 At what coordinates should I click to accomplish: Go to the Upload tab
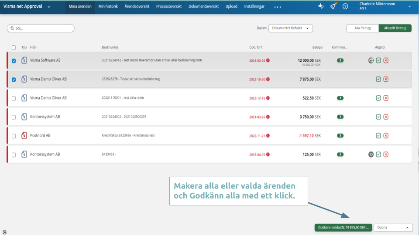[231, 7]
